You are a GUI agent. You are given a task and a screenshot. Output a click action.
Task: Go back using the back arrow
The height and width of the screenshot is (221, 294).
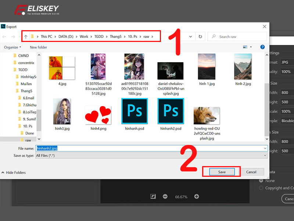(x=4, y=36)
